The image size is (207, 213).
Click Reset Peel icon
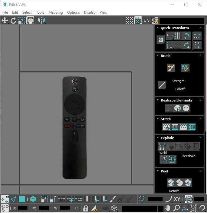[x=188, y=183]
